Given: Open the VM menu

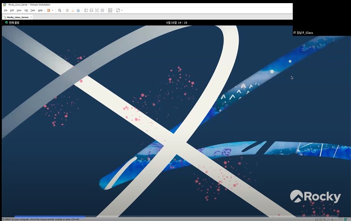Looking at the screenshot, I should click(26, 10).
